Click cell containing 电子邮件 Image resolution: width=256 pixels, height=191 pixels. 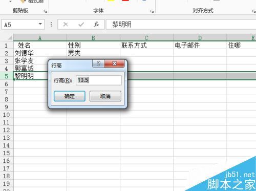[x=200, y=46]
